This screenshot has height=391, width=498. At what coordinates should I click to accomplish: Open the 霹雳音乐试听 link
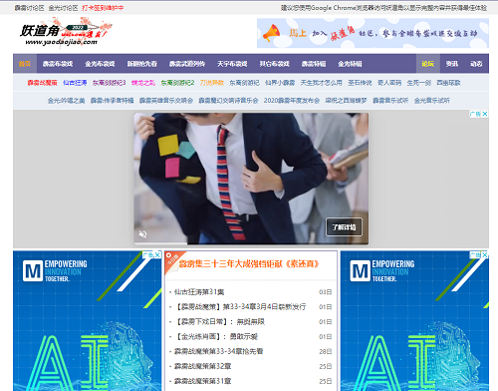390,101
